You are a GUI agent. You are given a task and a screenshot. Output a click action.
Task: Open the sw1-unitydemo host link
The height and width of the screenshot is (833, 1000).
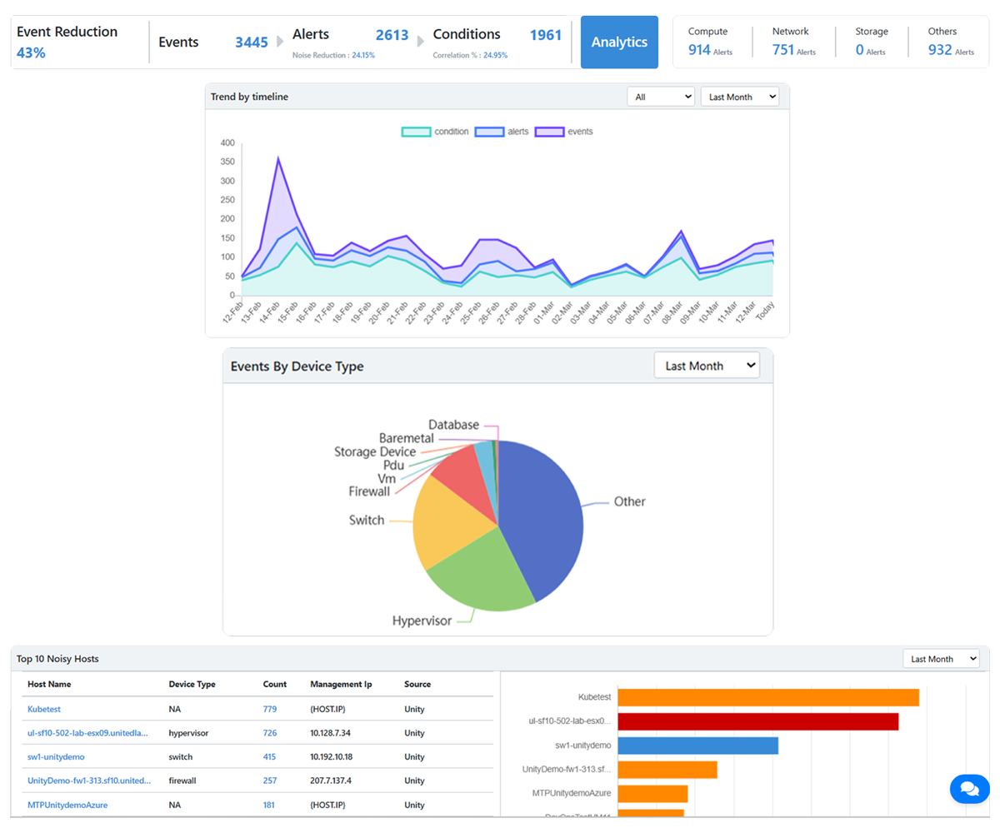coord(56,757)
